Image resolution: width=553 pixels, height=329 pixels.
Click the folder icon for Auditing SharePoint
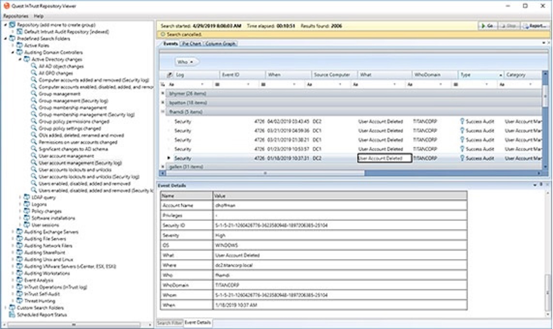[x=19, y=253]
